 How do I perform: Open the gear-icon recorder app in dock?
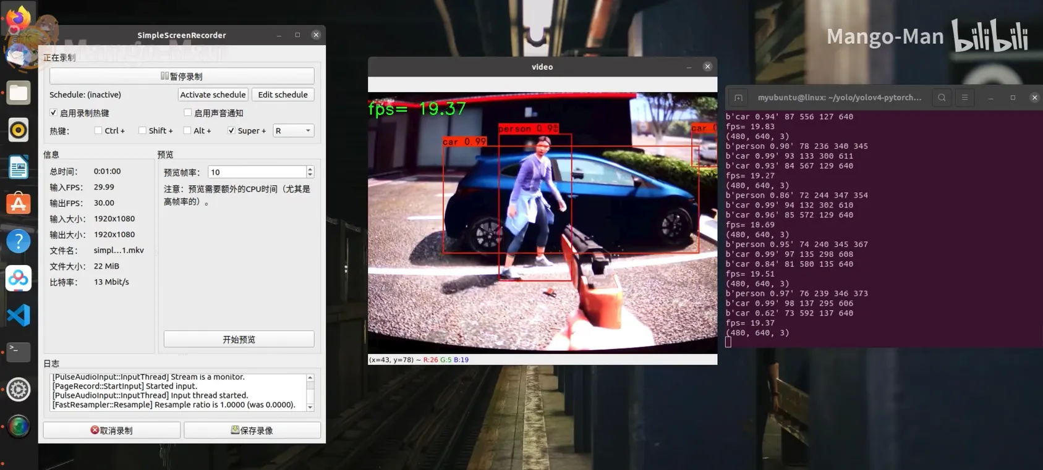[19, 389]
